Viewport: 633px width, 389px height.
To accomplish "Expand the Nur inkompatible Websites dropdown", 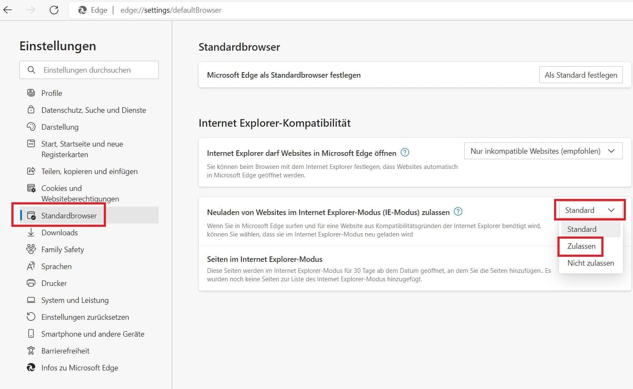I will (x=543, y=151).
